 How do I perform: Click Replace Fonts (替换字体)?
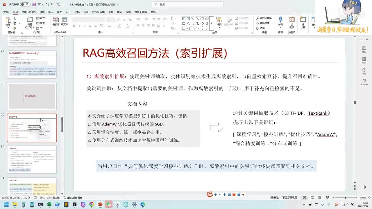[x=263, y=23]
